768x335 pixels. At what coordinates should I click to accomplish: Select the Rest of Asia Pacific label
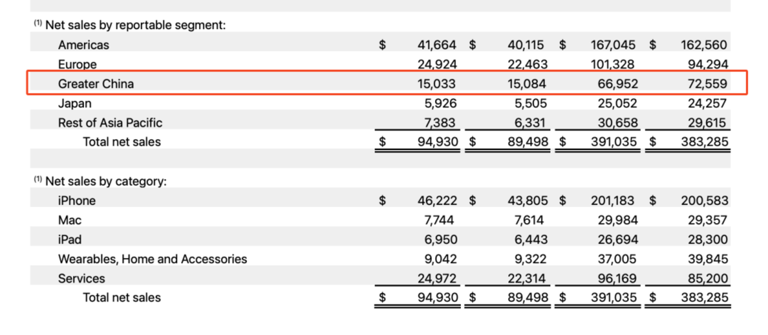[x=110, y=123]
